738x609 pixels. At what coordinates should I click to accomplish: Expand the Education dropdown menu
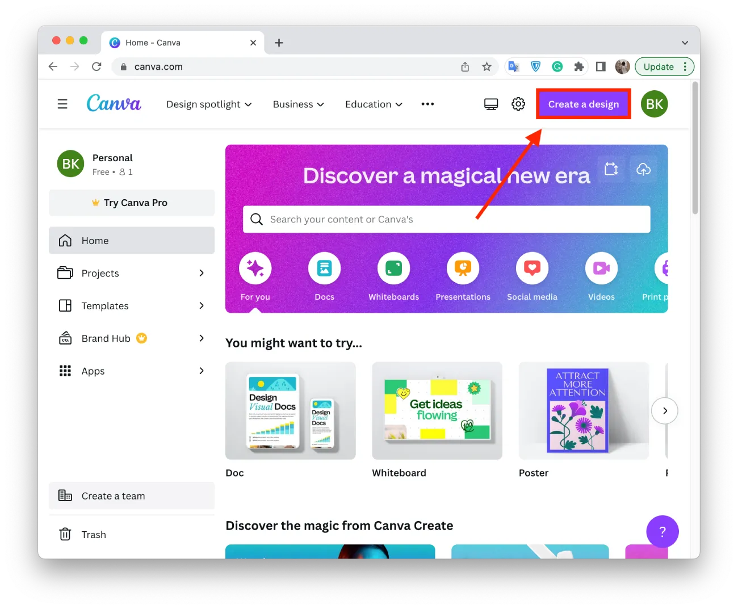pos(374,104)
